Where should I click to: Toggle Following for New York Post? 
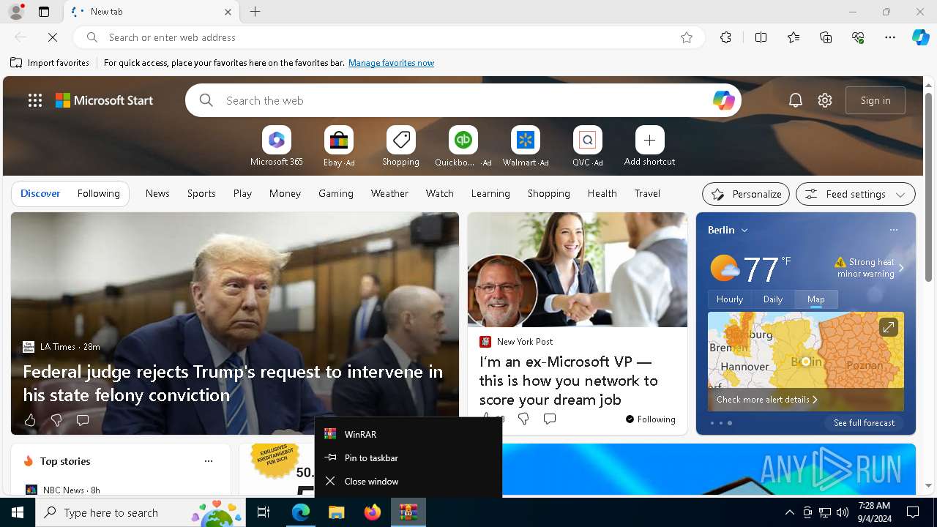click(x=650, y=419)
